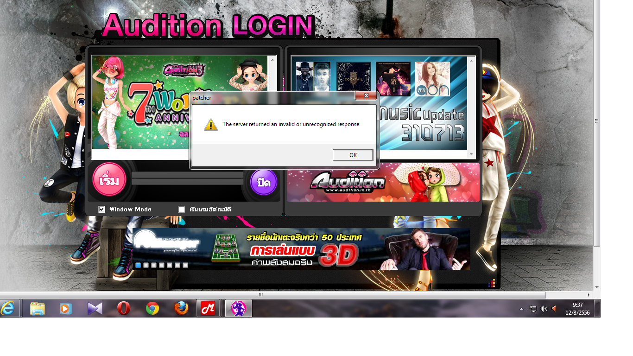
Task: Click the down arrow of the music panel scrollbar
Action: tap(472, 154)
